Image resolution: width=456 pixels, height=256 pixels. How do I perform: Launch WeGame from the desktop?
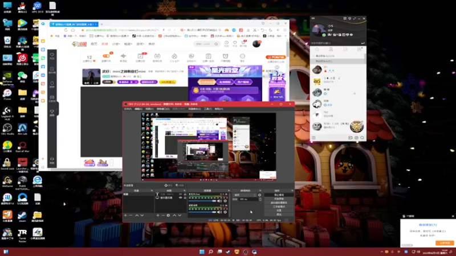tap(7, 181)
